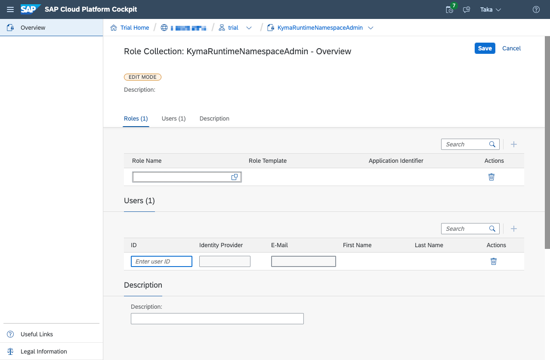Click the Legal Information scales icon
The image size is (550, 360).
10,351
